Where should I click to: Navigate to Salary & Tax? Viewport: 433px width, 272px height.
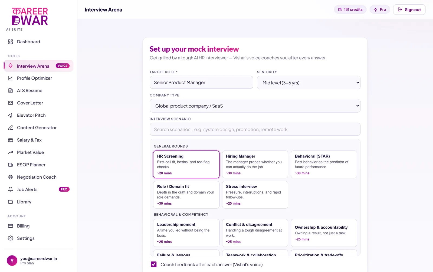coord(38,140)
